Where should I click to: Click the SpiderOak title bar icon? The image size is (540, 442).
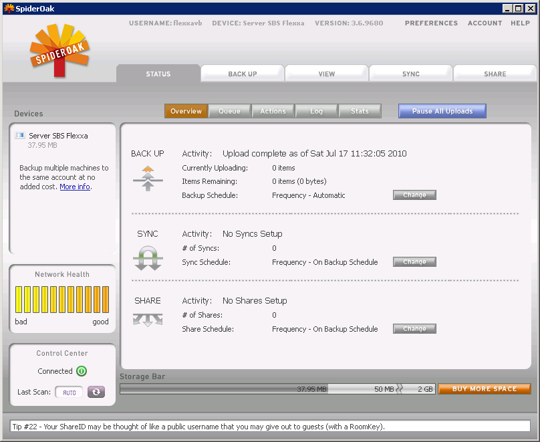tap(9, 8)
